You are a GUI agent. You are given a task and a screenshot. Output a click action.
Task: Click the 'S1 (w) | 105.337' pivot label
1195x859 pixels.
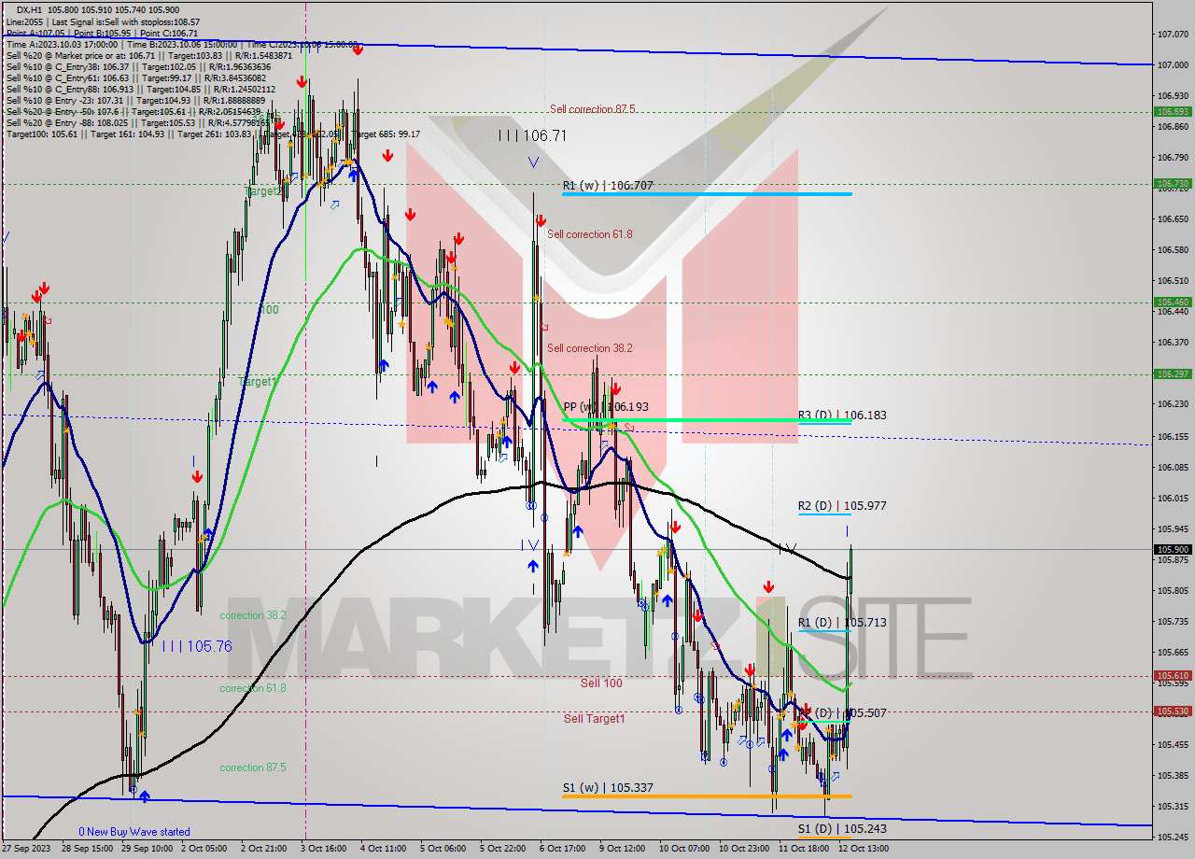coord(607,788)
